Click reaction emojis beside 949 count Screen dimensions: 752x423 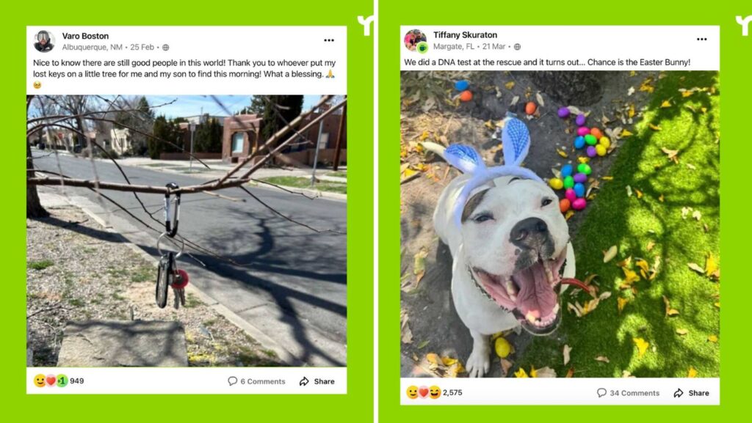pyautogui.click(x=51, y=381)
